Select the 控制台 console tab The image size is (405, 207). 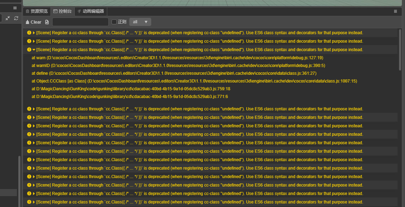pyautogui.click(x=62, y=11)
